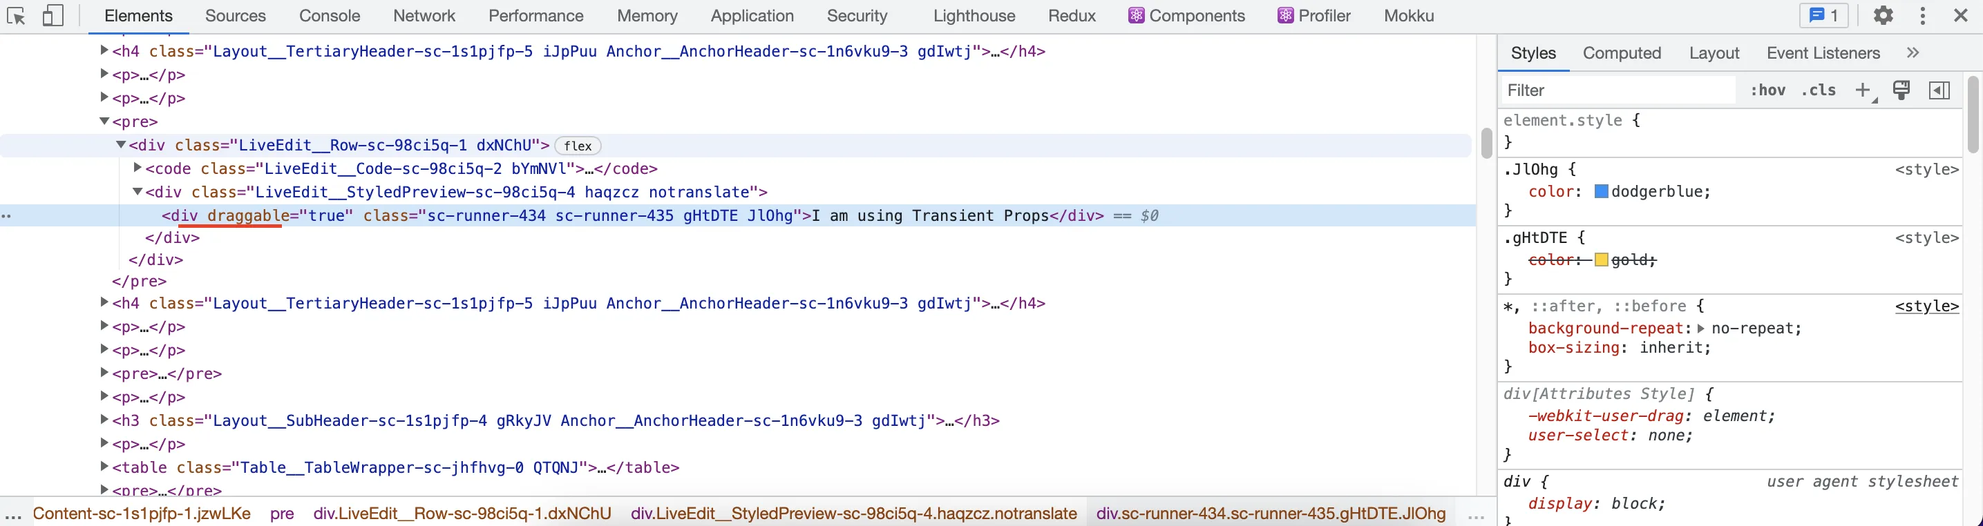Click the DOM tree vertical scrollbar thumb

click(x=1486, y=143)
